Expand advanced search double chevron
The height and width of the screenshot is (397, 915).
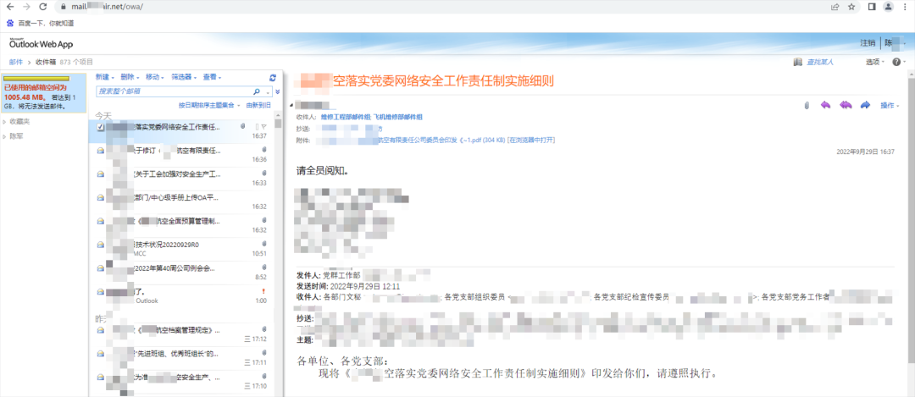[x=278, y=91]
